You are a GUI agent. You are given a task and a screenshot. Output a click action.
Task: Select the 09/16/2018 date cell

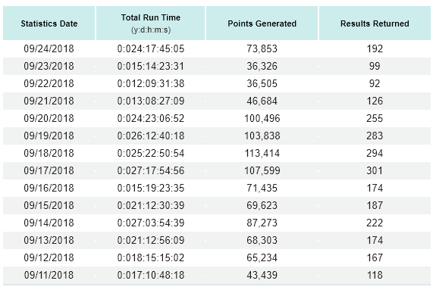pyautogui.click(x=49, y=188)
